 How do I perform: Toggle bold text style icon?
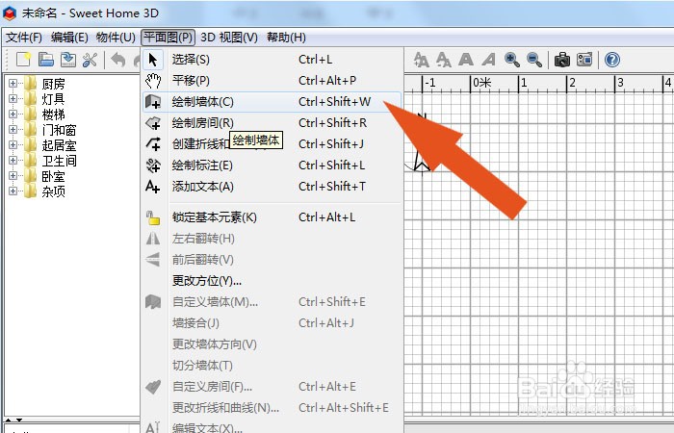coord(466,60)
